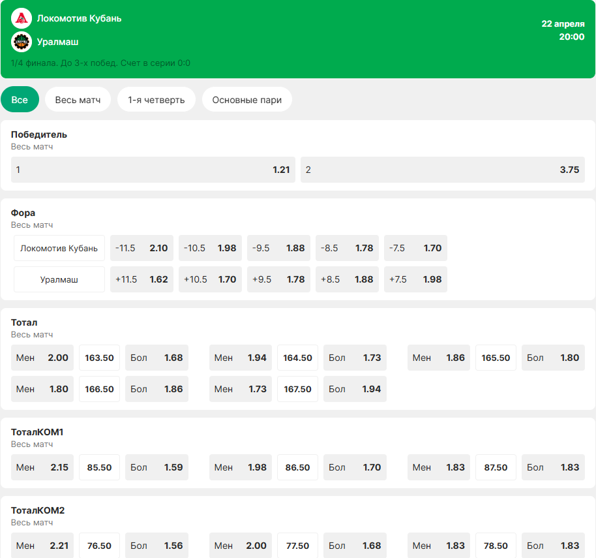Bet Бол 1.94 on match total 167.50
Image resolution: width=596 pixels, height=558 pixels.
[355, 389]
